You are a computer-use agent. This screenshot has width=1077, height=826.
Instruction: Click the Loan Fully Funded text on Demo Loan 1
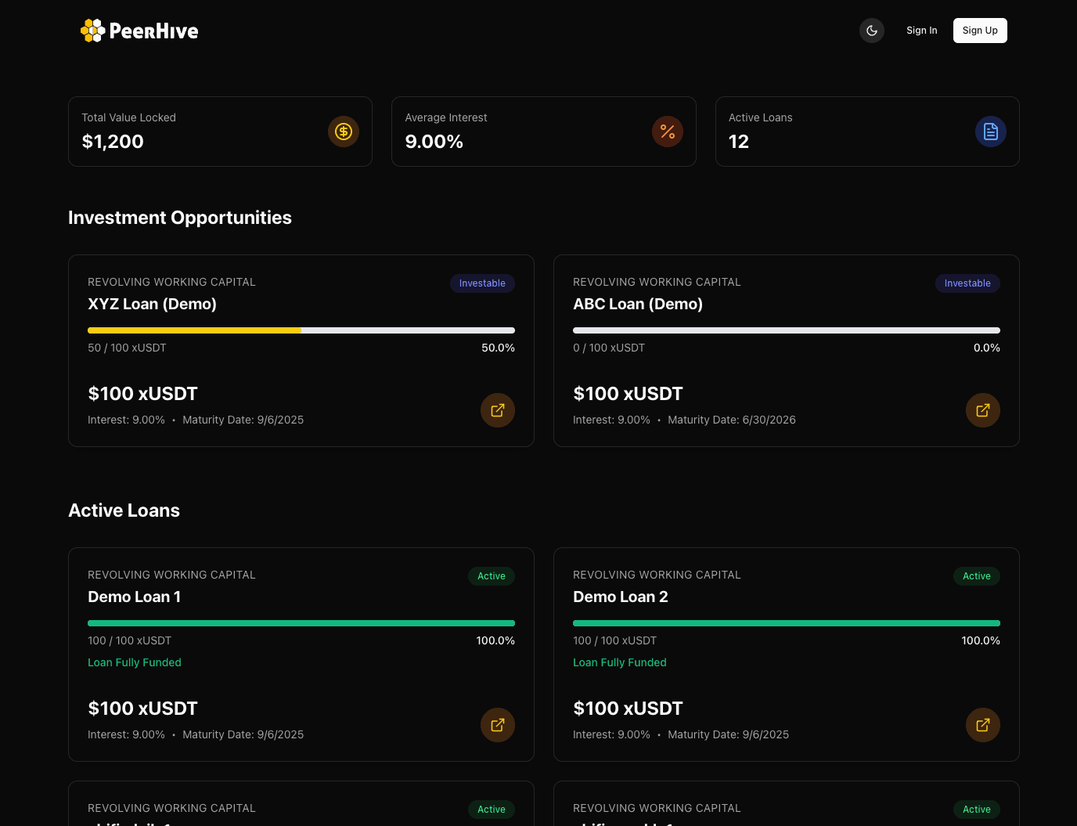(135, 662)
